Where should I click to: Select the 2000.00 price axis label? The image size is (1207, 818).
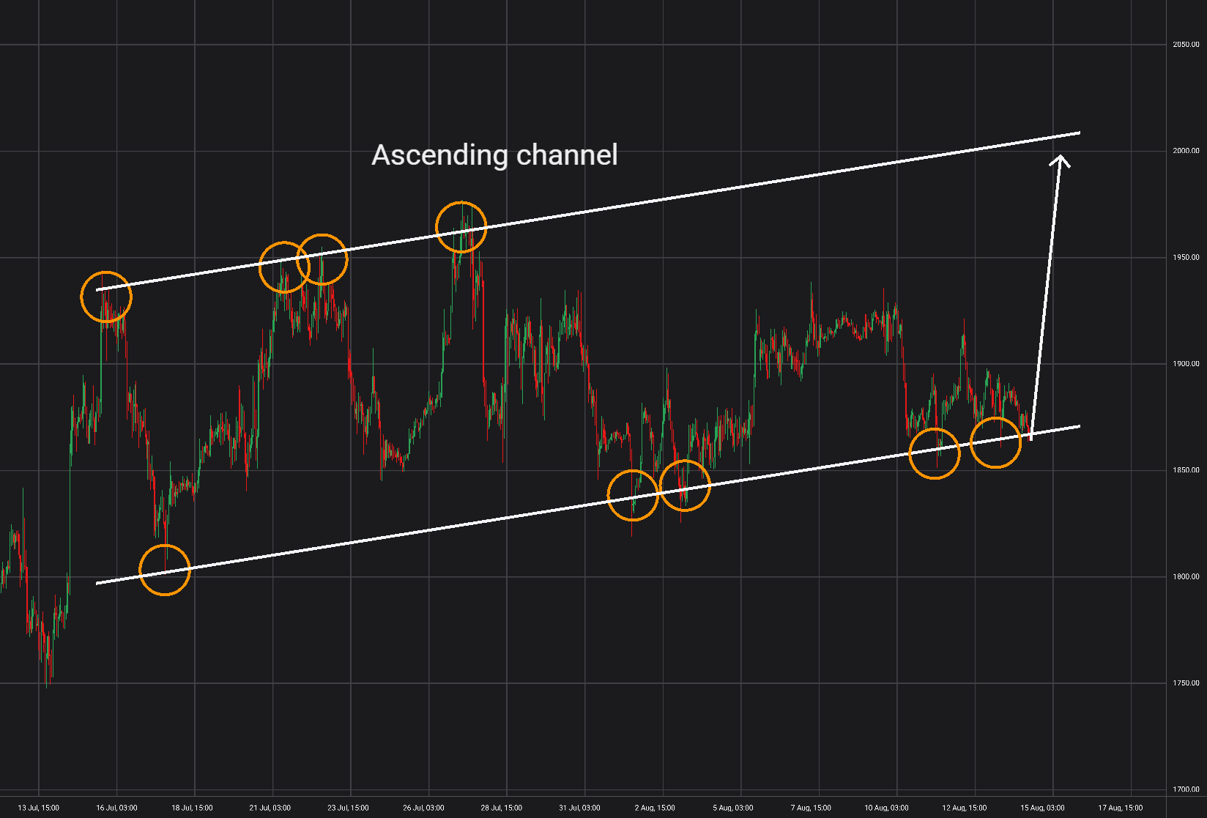[x=1186, y=151]
